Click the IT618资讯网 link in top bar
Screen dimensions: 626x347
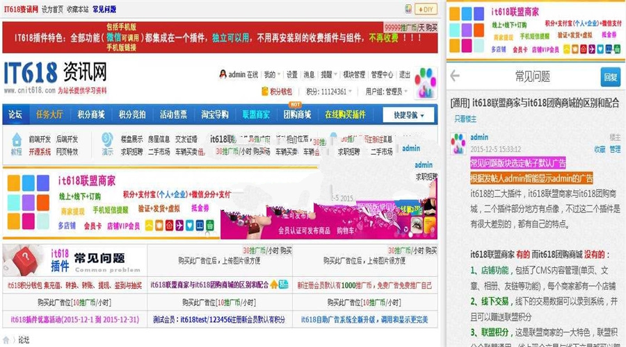21,9
